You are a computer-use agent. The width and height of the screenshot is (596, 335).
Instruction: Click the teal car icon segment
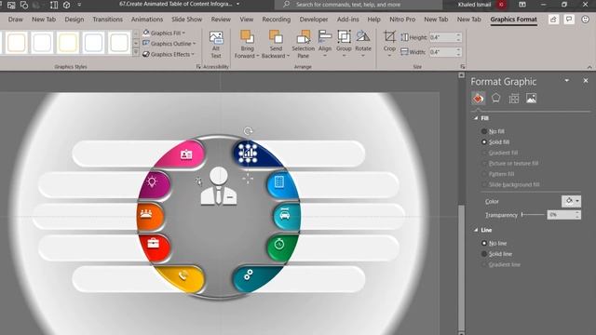coord(287,216)
